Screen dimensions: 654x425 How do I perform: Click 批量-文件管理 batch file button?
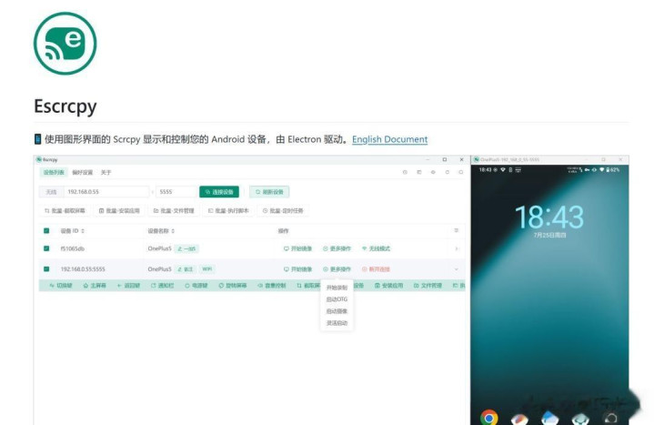[174, 211]
